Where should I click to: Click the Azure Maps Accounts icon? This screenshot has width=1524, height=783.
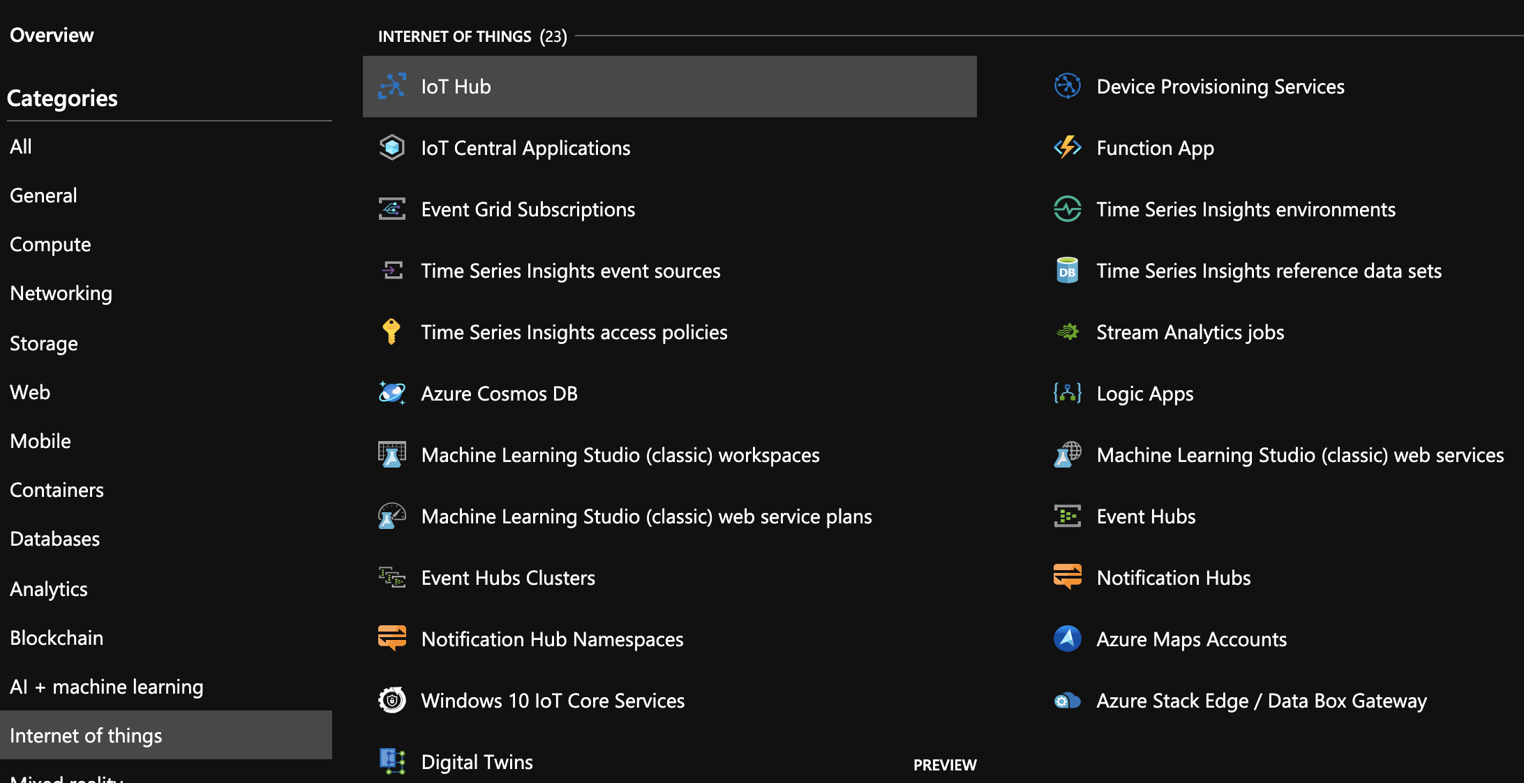1067,639
